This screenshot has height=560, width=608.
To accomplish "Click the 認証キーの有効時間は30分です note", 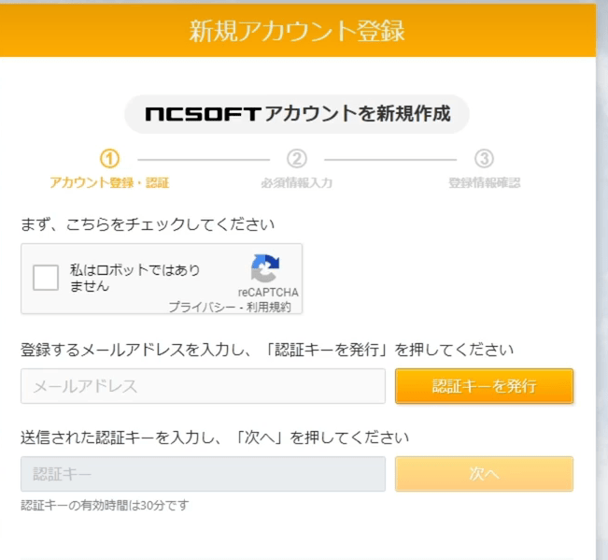I will (x=105, y=505).
